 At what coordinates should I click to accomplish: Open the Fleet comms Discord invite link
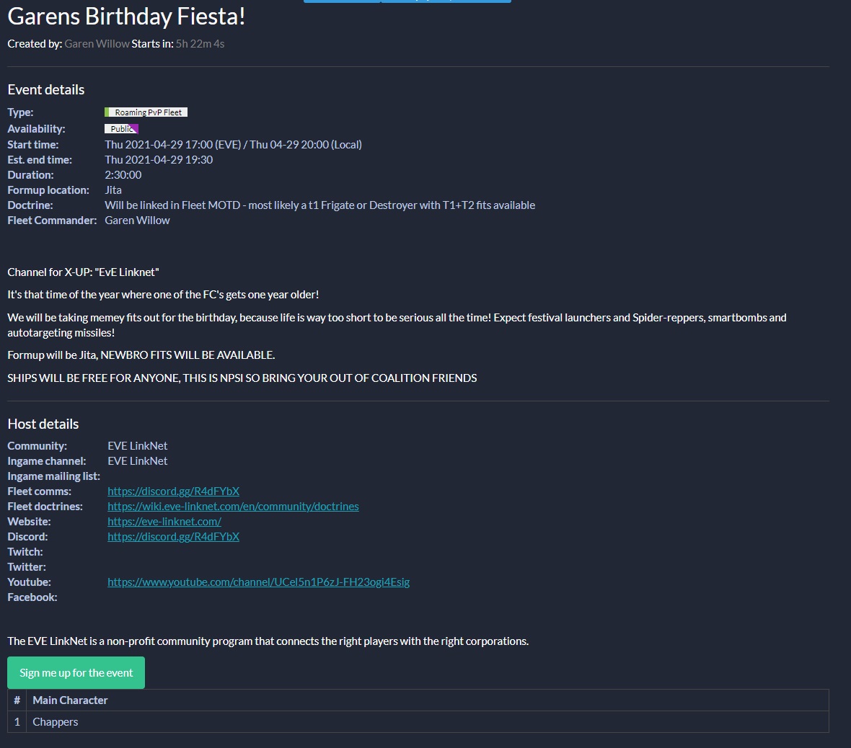[173, 491]
